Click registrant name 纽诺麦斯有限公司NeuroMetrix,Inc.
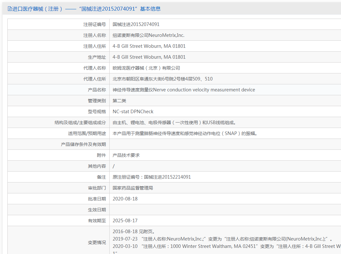341x254 pixels. (148, 35)
